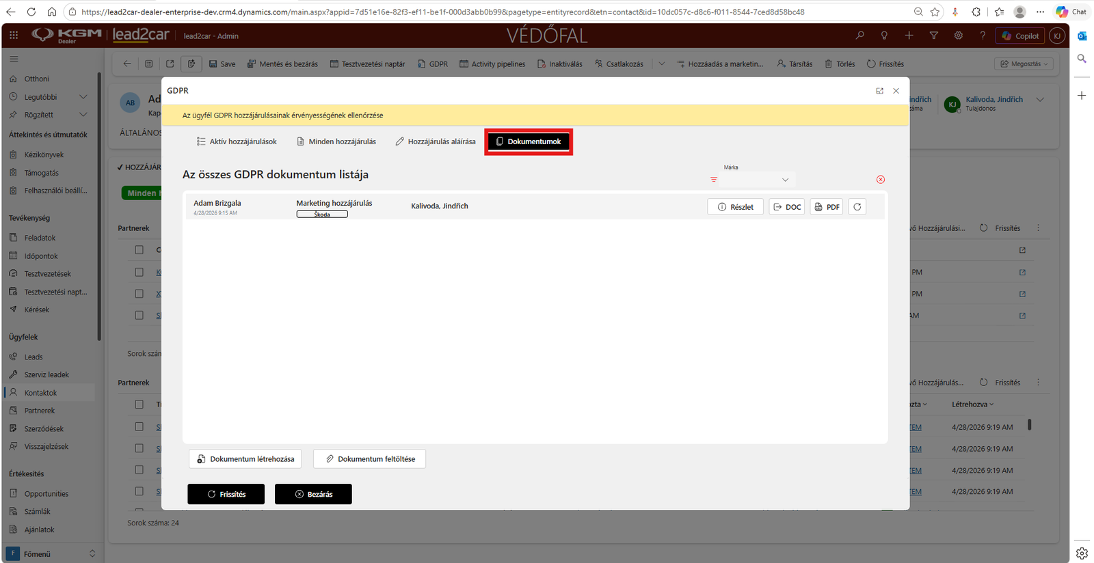Open the Márka brand dropdown

(757, 180)
